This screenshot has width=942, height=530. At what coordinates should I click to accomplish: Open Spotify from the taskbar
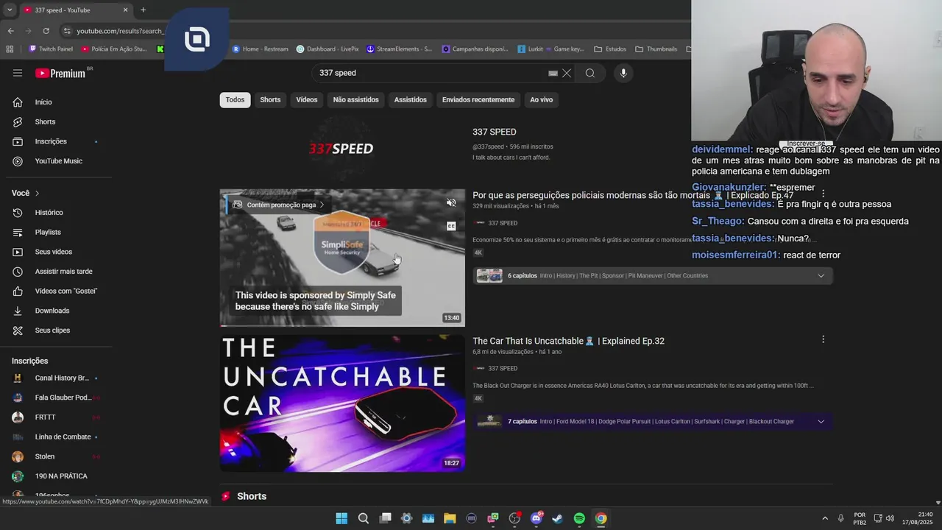pyautogui.click(x=579, y=518)
